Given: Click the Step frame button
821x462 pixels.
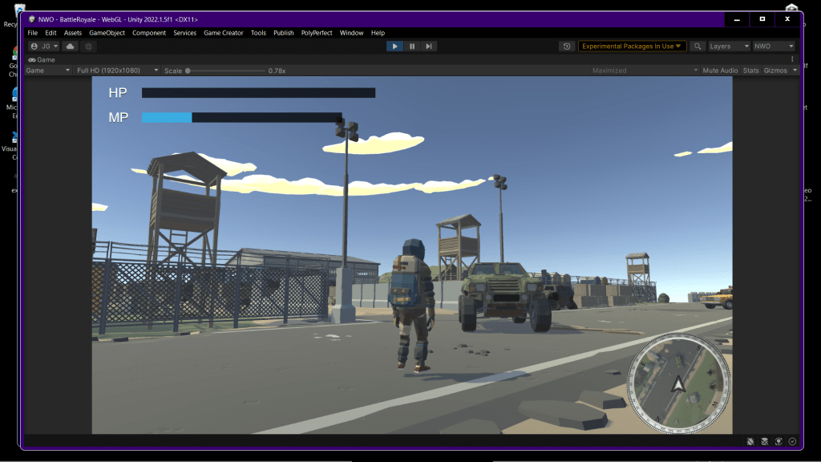Looking at the screenshot, I should 429,47.
